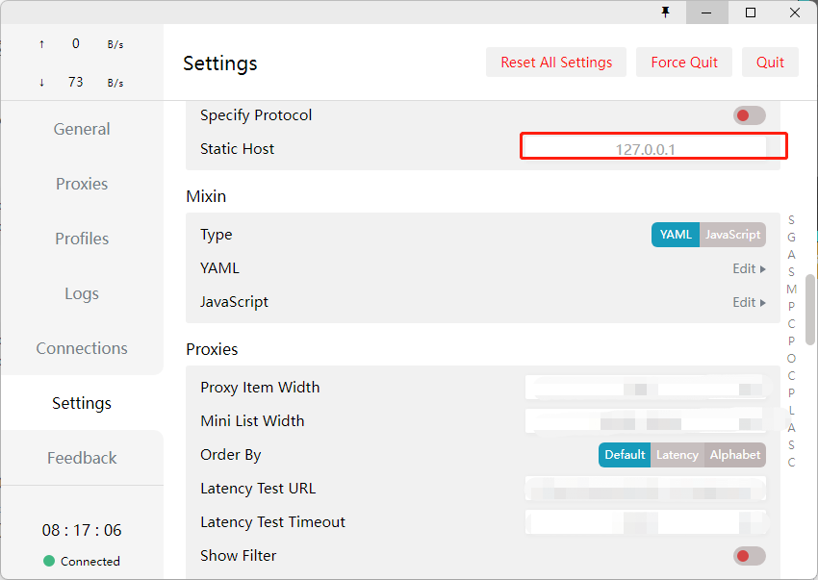
Task: Click the upload speed arrow icon
Action: [41, 44]
